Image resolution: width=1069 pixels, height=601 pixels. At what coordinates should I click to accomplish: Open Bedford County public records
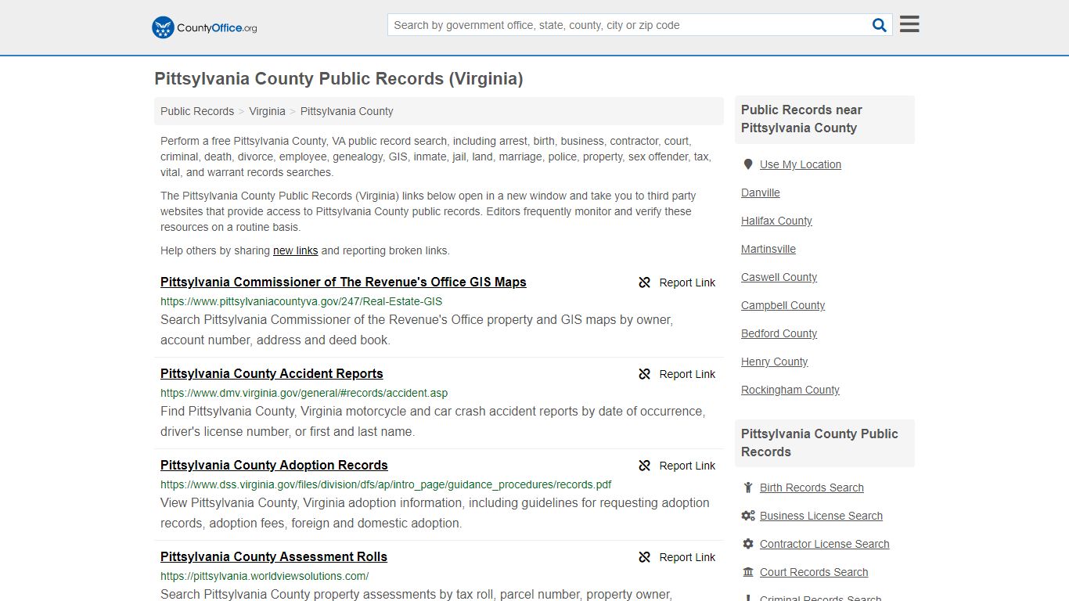pyautogui.click(x=779, y=333)
